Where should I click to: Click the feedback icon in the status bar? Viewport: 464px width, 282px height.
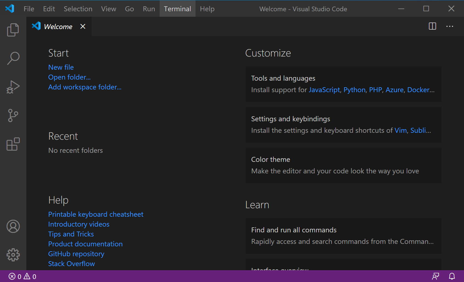(x=436, y=277)
